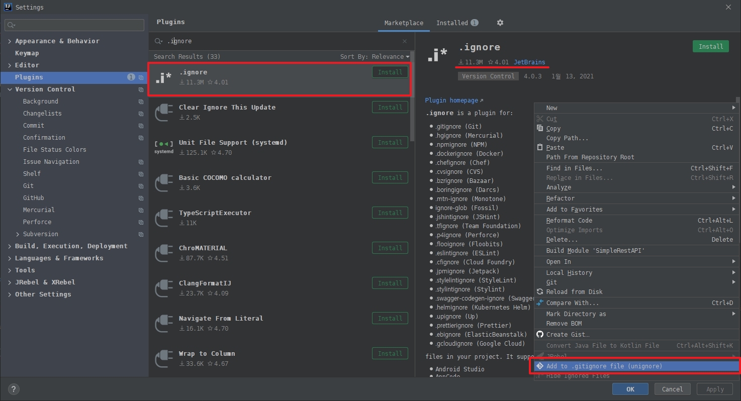The height and width of the screenshot is (401, 741).
Task: Click the search results list scrollbar
Action: [x=413, y=95]
